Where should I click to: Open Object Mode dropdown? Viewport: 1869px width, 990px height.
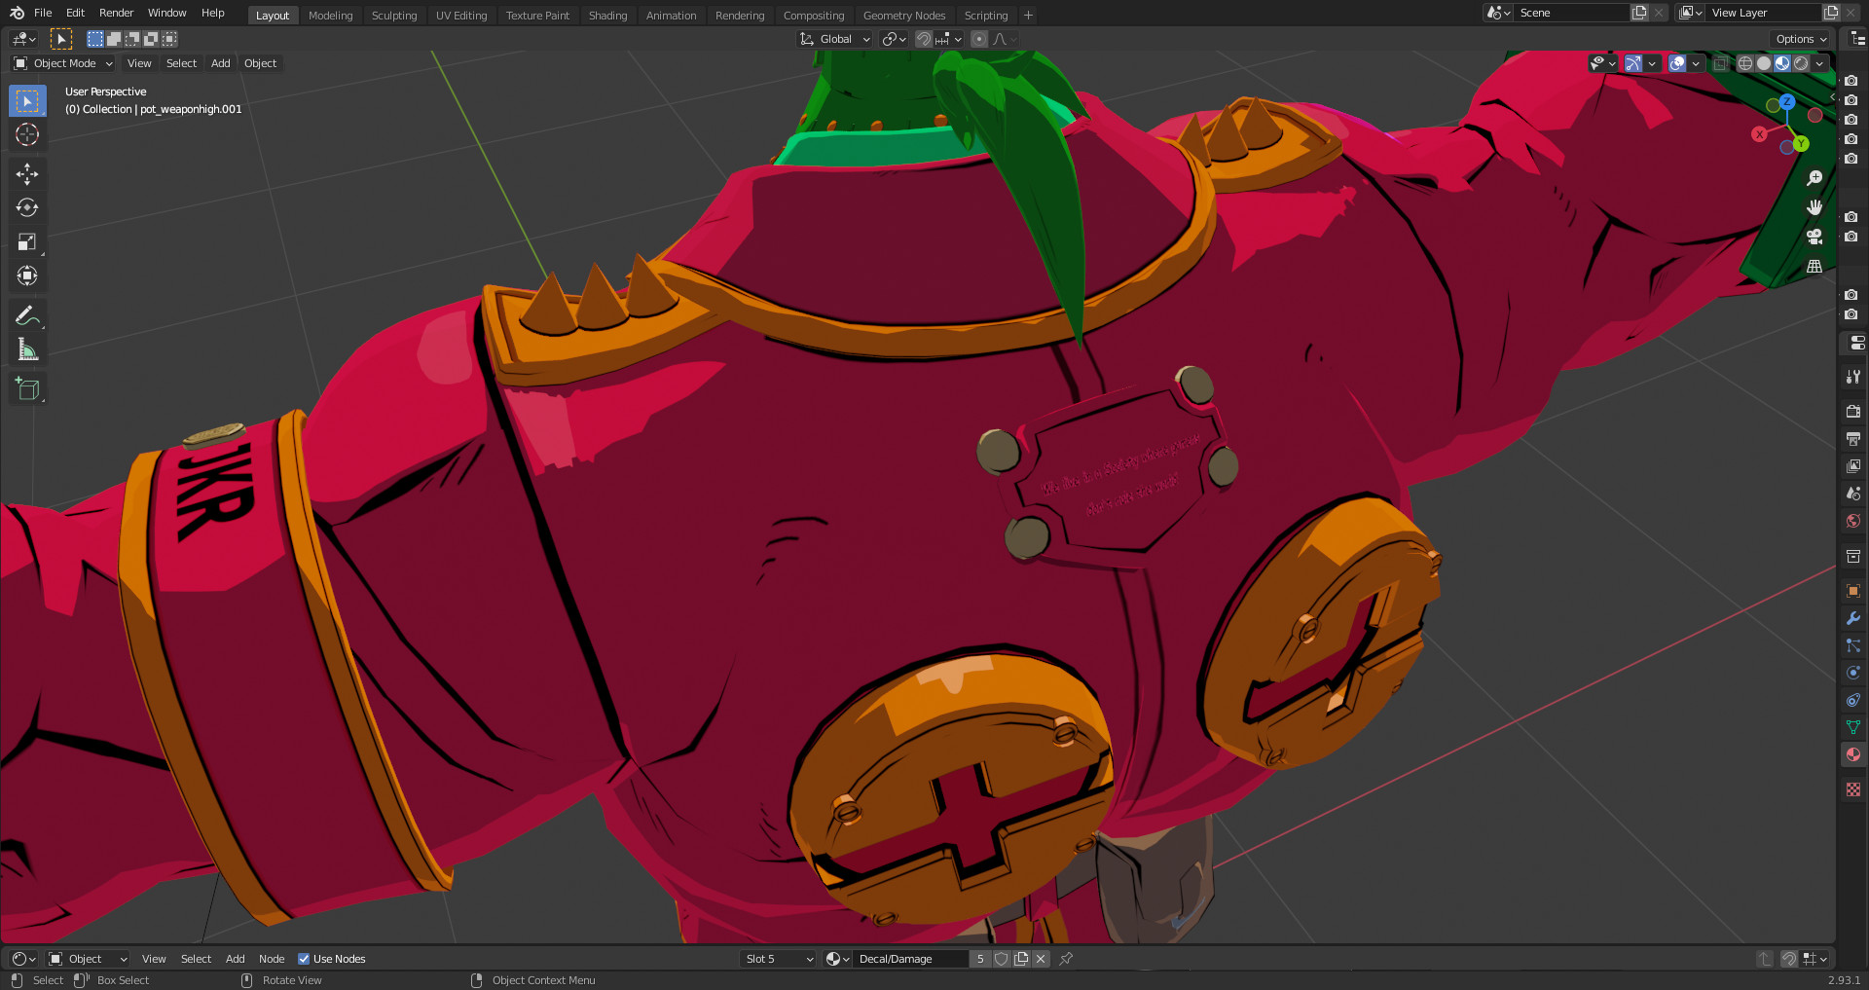click(x=63, y=63)
